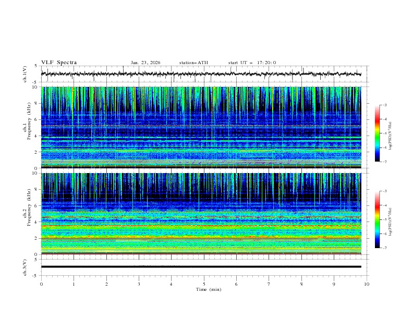Click the VLF Spectra title text
Image resolution: width=413 pixels, height=319 pixels.
pyautogui.click(x=59, y=63)
